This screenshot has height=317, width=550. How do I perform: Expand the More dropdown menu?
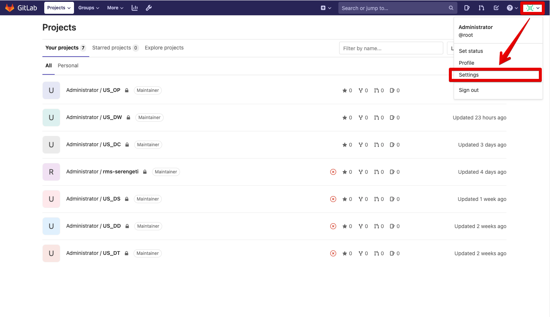click(115, 8)
